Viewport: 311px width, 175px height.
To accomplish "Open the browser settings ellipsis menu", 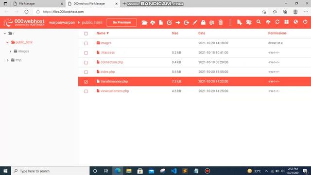I will [x=306, y=12].
